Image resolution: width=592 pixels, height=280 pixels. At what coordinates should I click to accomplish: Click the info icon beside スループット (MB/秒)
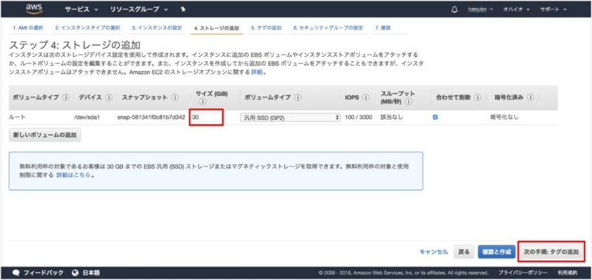pos(409,101)
